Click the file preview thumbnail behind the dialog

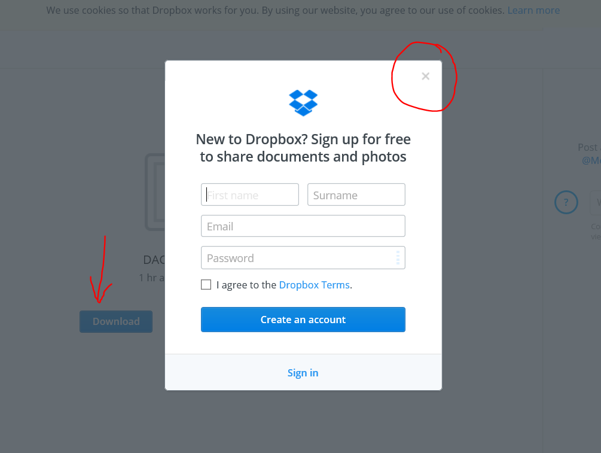(x=155, y=191)
